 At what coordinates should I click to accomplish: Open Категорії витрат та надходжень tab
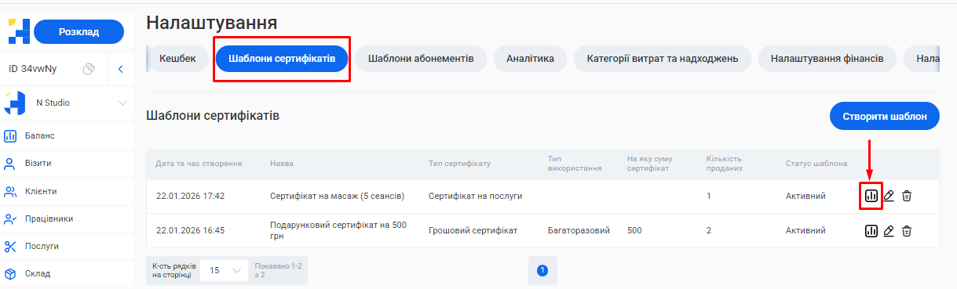[x=663, y=59]
